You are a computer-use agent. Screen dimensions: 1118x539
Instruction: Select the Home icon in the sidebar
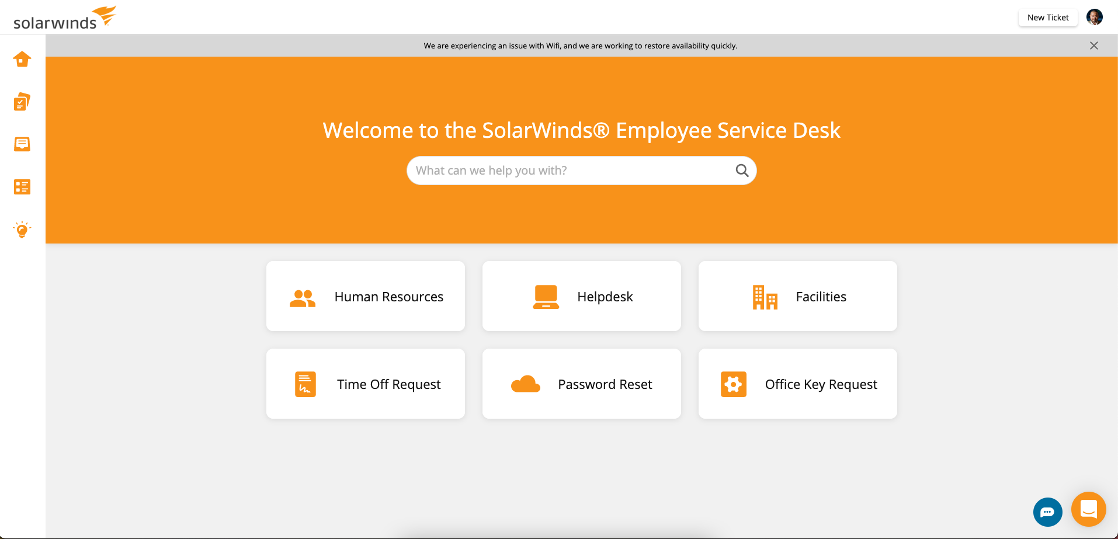coord(22,59)
